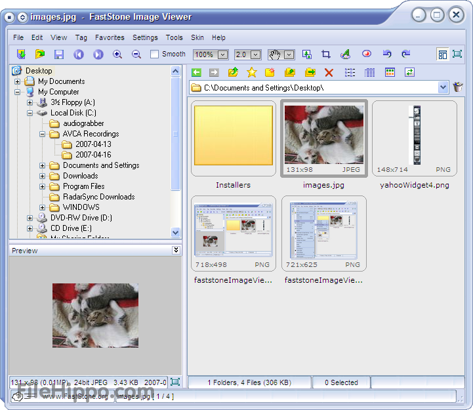Select the audiograbber folder

[x=83, y=123]
